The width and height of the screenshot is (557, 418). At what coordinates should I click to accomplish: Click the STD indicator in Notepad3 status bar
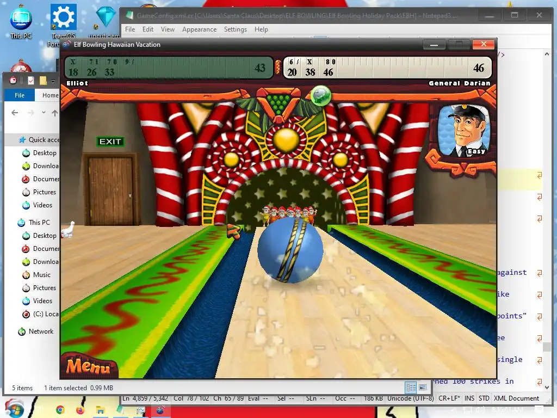[484, 398]
